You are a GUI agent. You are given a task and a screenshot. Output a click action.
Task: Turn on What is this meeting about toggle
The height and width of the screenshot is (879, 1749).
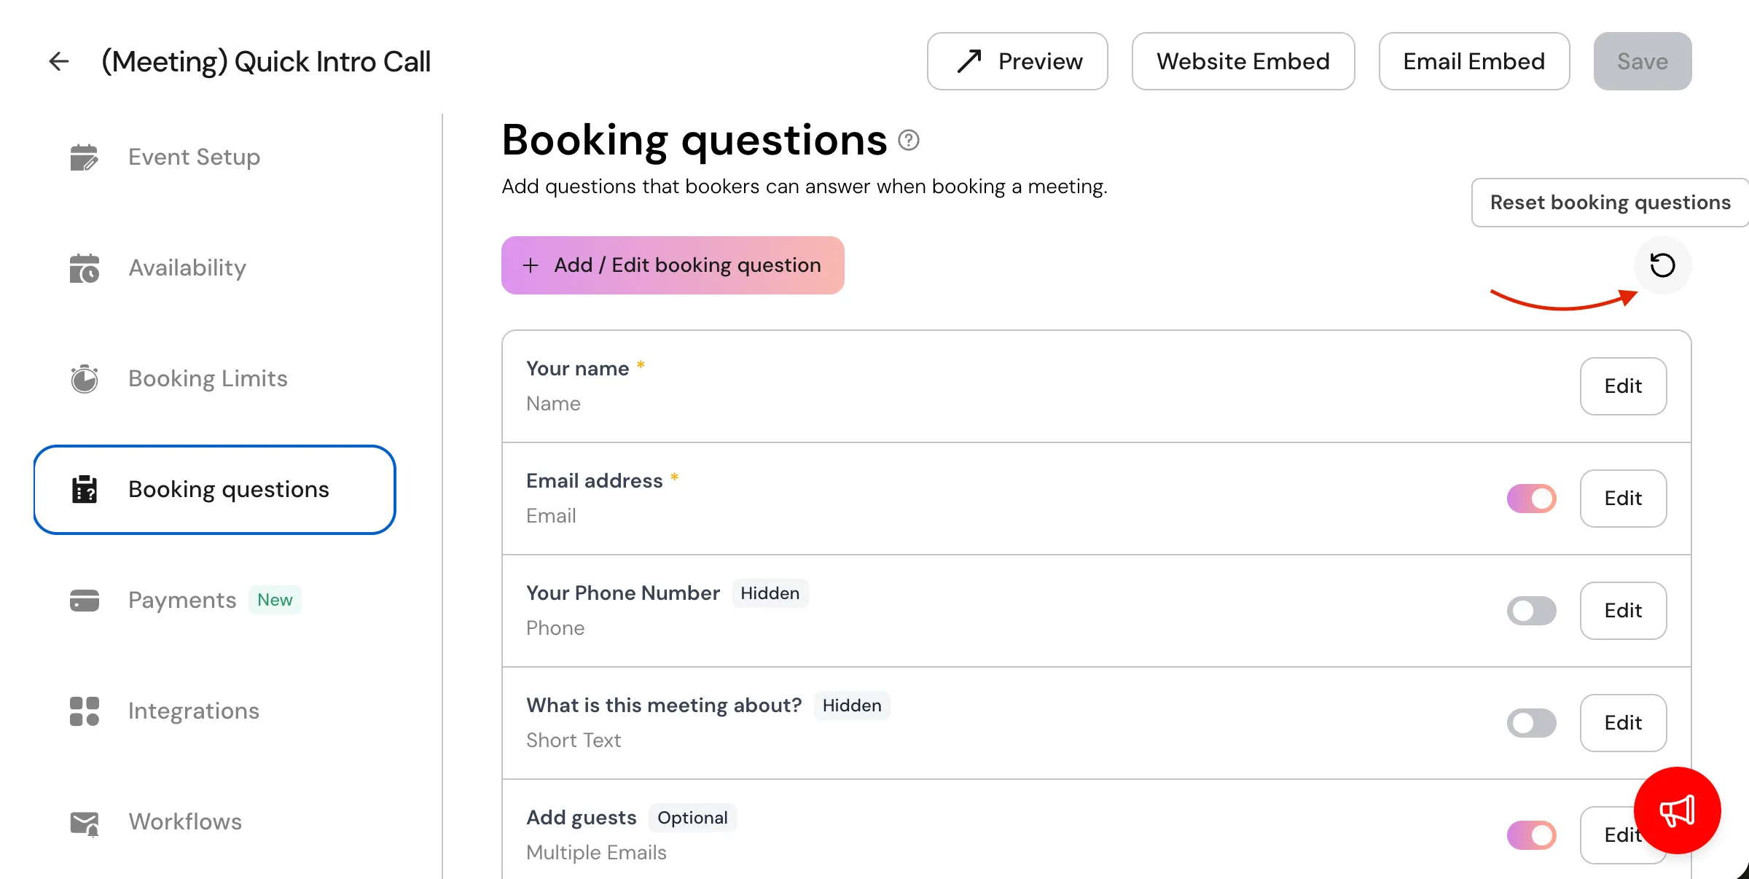click(1531, 723)
